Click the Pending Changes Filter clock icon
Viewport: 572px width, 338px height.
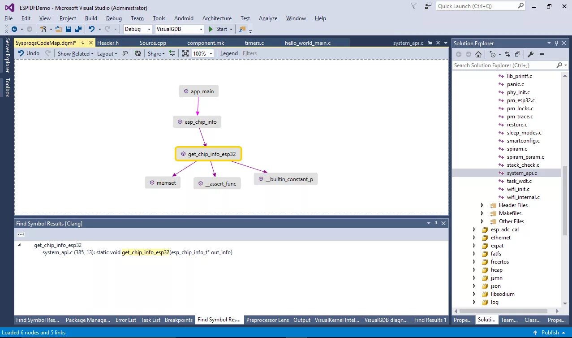493,54
